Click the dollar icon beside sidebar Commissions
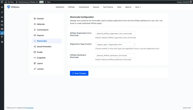The image size is (193, 110). point(35,30)
